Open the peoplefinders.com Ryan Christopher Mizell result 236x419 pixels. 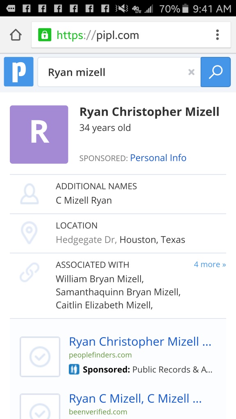click(140, 342)
